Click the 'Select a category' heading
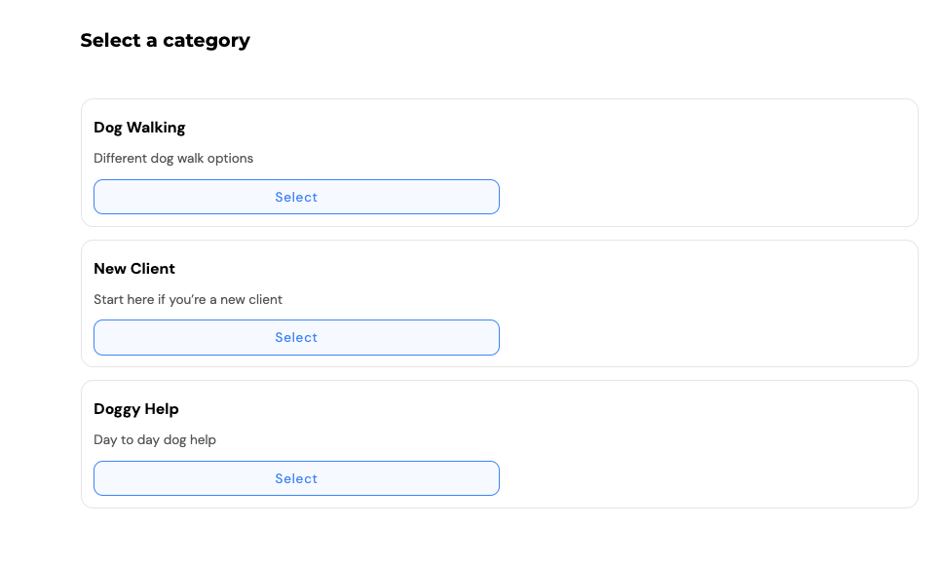944x564 pixels. (165, 40)
